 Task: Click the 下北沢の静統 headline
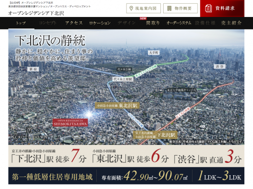pyautogui.click(x=50, y=40)
